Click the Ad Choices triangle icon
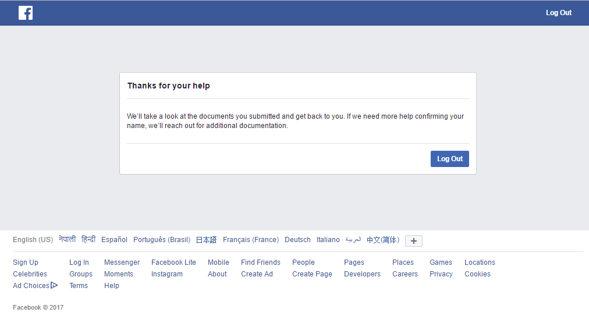 [x=54, y=285]
